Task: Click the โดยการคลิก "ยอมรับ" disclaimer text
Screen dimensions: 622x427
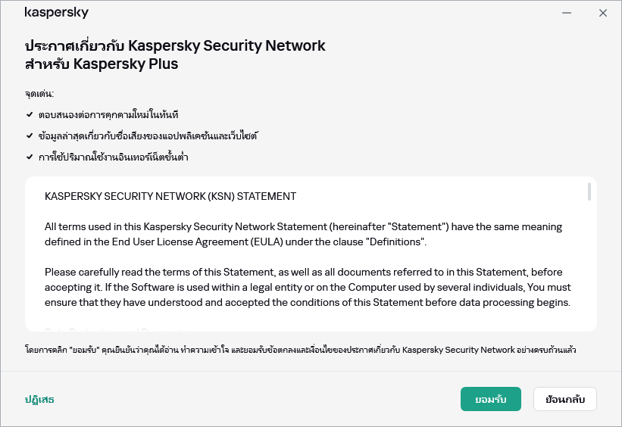Action: coord(300,351)
